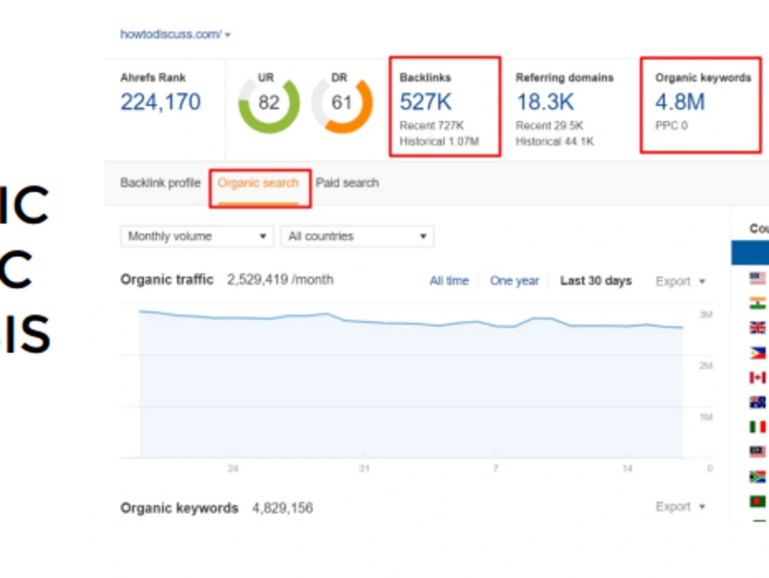The height and width of the screenshot is (578, 769).
Task: Click the Malaysia flag icon
Action: pos(757,452)
